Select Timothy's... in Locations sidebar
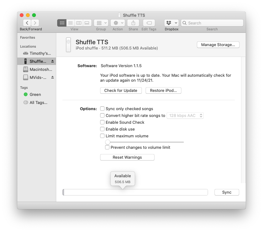The width and height of the screenshot is (263, 232). click(36, 54)
